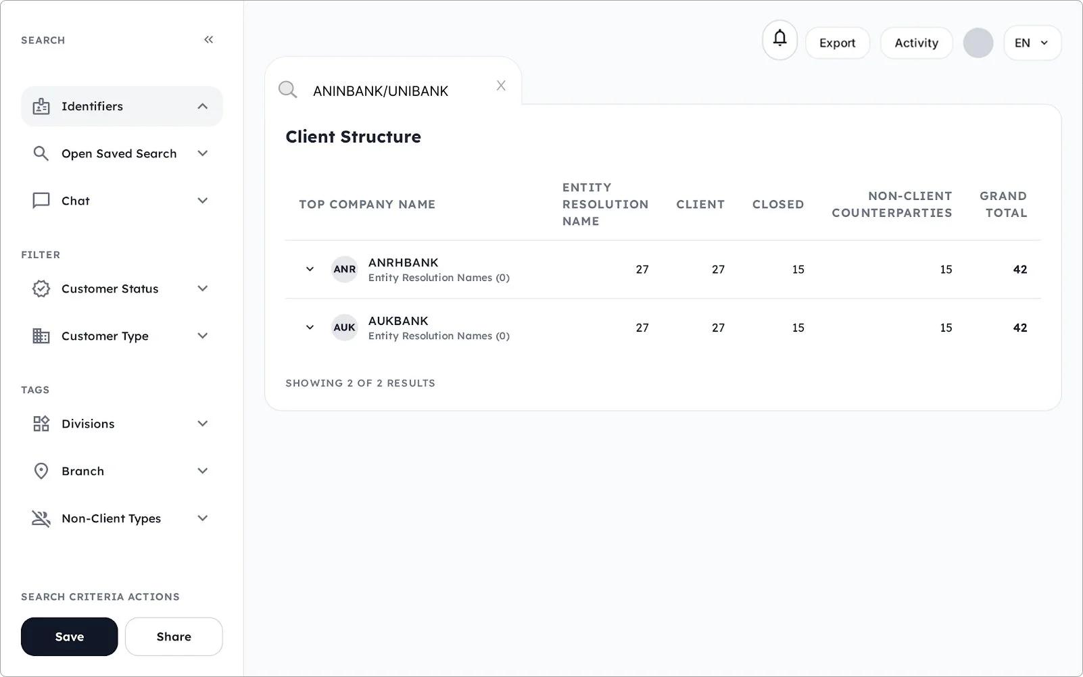The height and width of the screenshot is (677, 1083).
Task: Open the Activity menu
Action: click(916, 43)
